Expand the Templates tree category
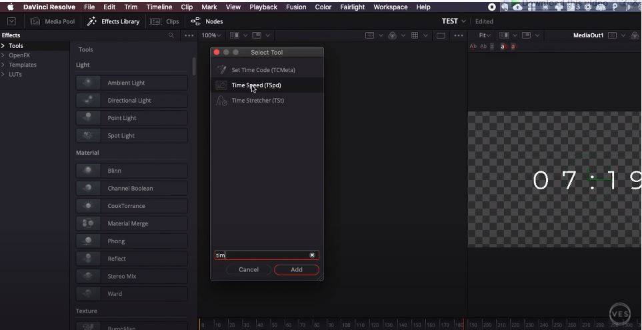Viewport: 642px width, 330px height. coord(3,65)
